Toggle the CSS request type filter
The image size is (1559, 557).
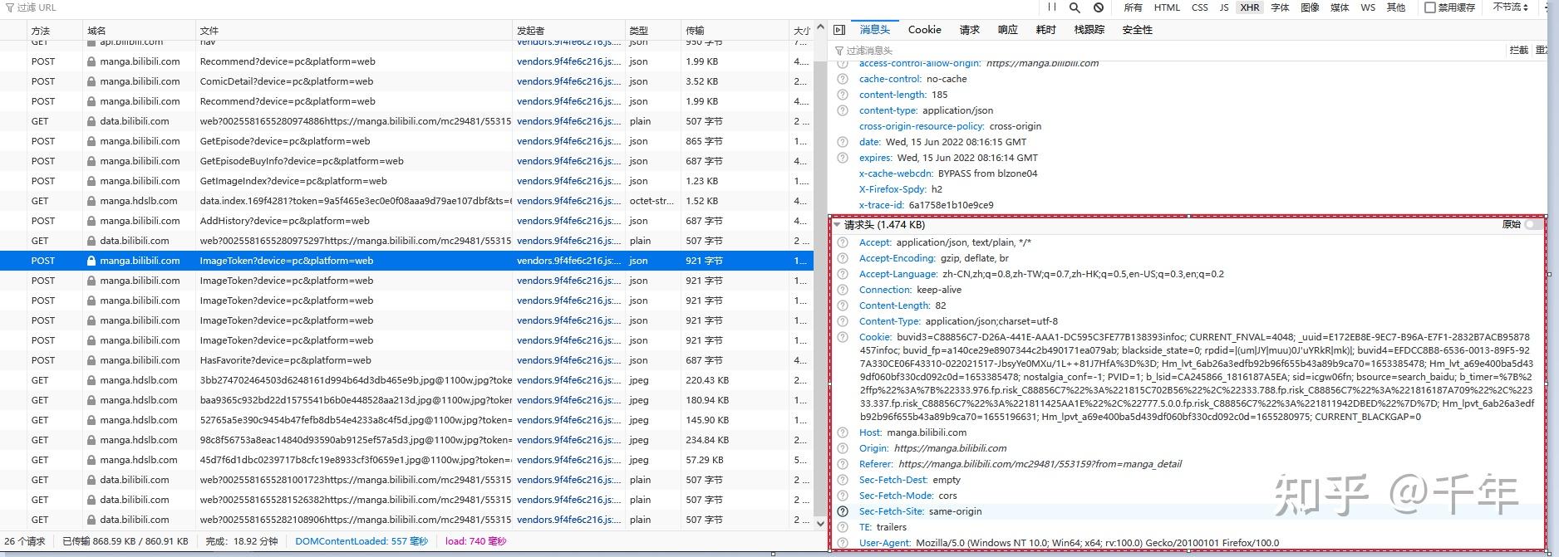(1200, 7)
